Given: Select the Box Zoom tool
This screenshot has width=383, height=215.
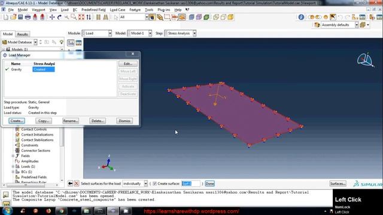Looking at the screenshot, I should click(74, 17).
